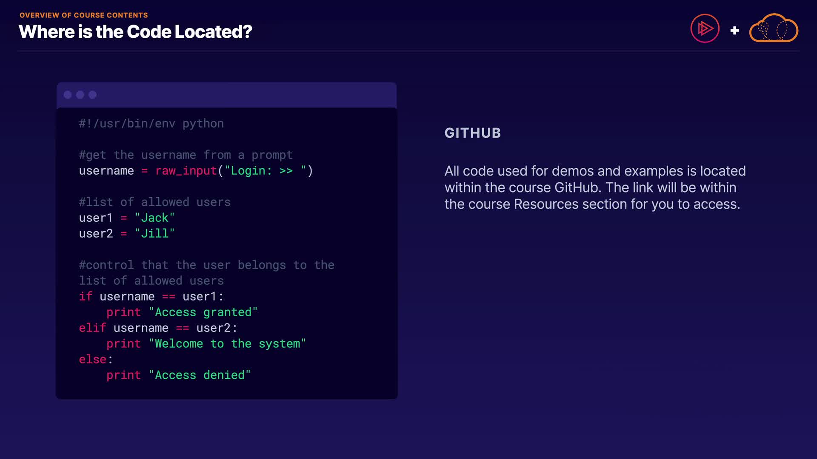Image resolution: width=817 pixels, height=459 pixels.
Task: Click the "Jill" string value
Action: (x=154, y=234)
